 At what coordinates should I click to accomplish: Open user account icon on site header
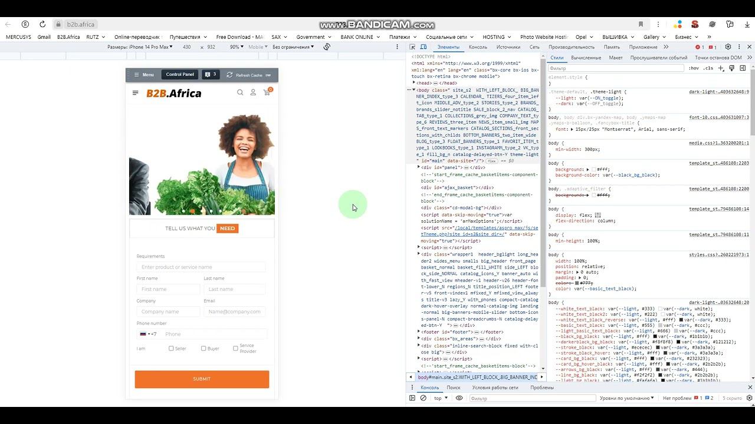pyautogui.click(x=253, y=92)
